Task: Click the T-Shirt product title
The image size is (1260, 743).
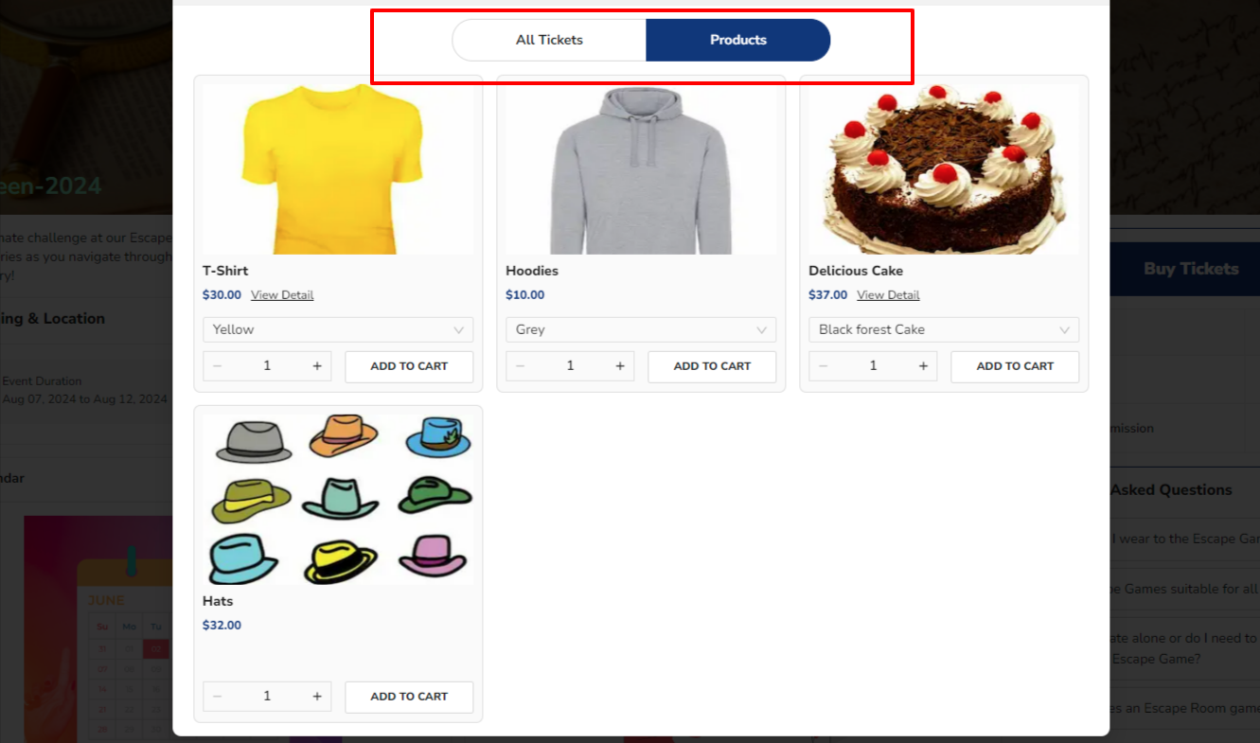Action: pos(225,271)
